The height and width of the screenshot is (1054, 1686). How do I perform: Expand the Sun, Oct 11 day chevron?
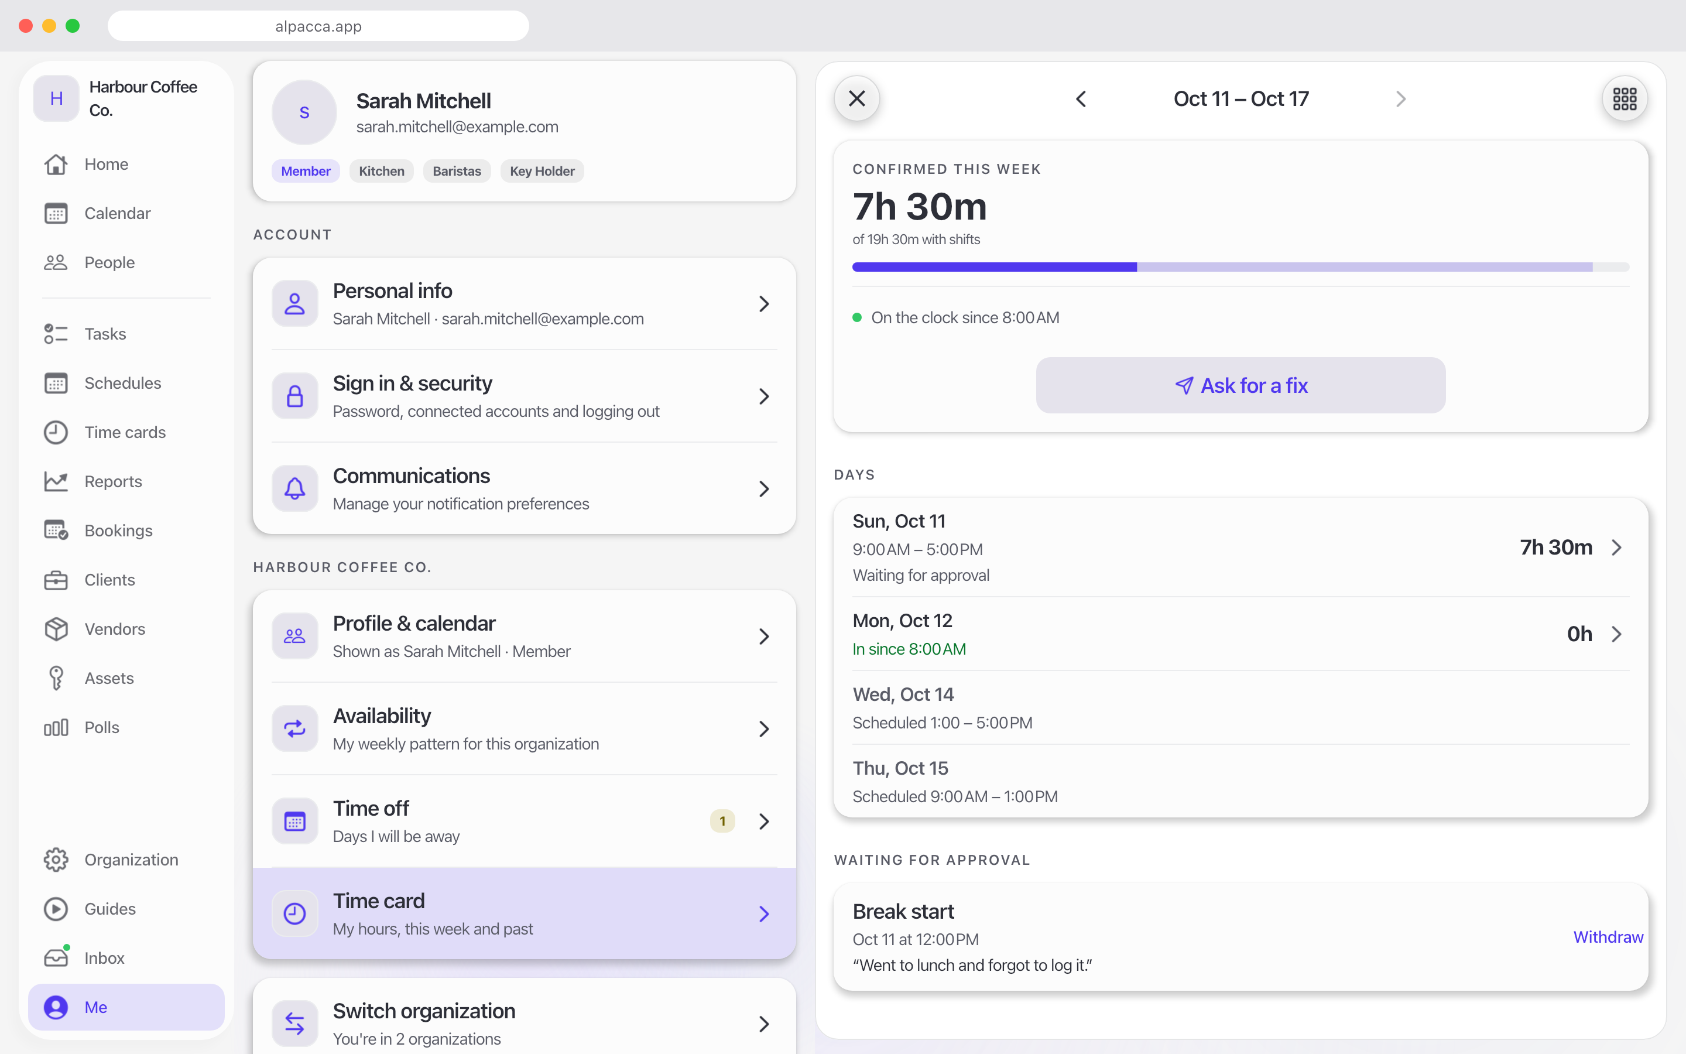(x=1616, y=547)
